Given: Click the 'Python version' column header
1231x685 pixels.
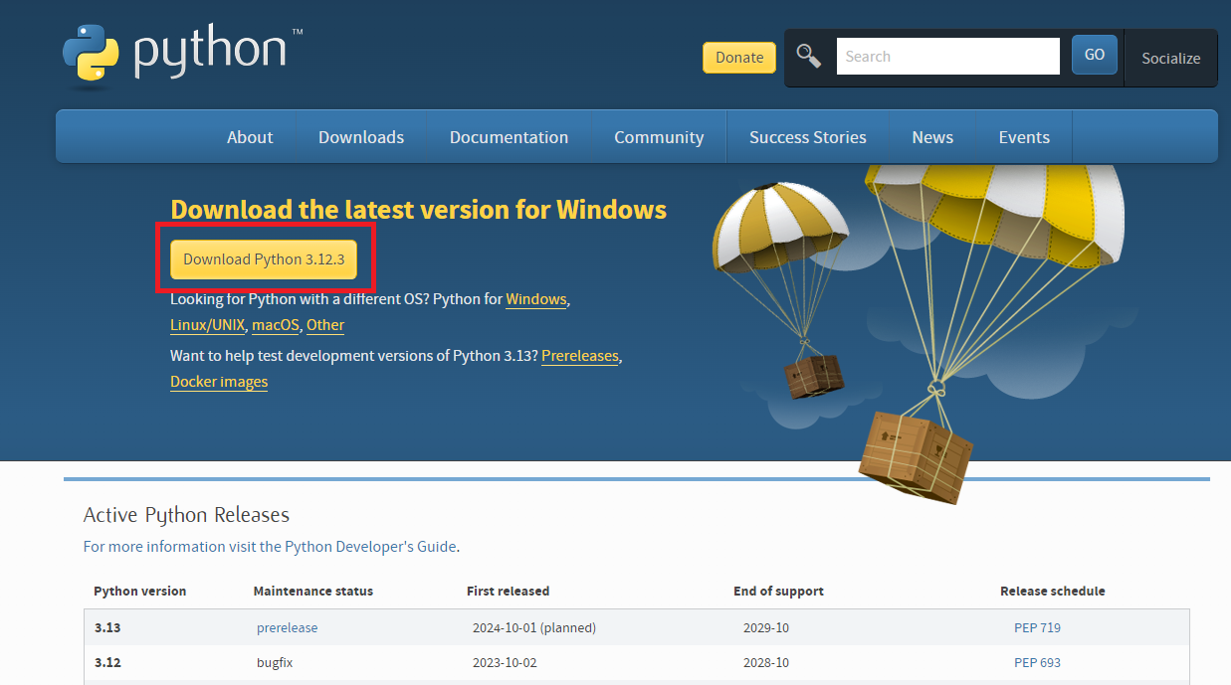Looking at the screenshot, I should pos(139,592).
